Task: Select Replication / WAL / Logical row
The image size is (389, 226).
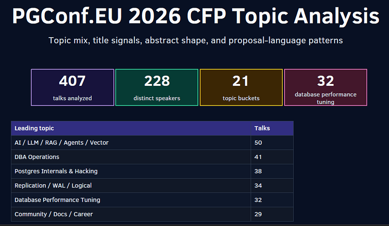Action: click(x=152, y=186)
